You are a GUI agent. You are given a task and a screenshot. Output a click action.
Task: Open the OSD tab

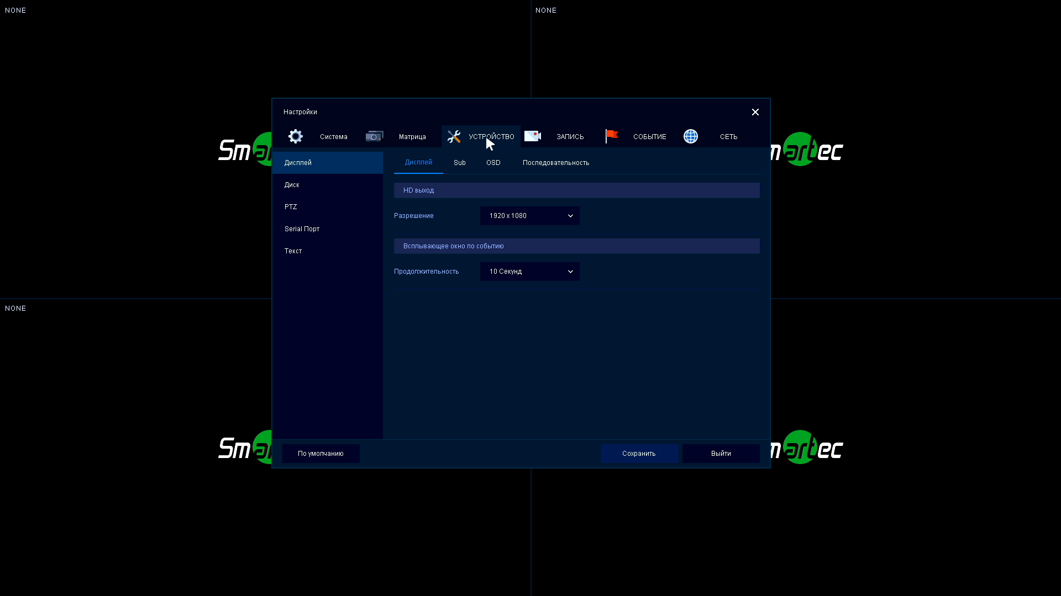pyautogui.click(x=493, y=163)
